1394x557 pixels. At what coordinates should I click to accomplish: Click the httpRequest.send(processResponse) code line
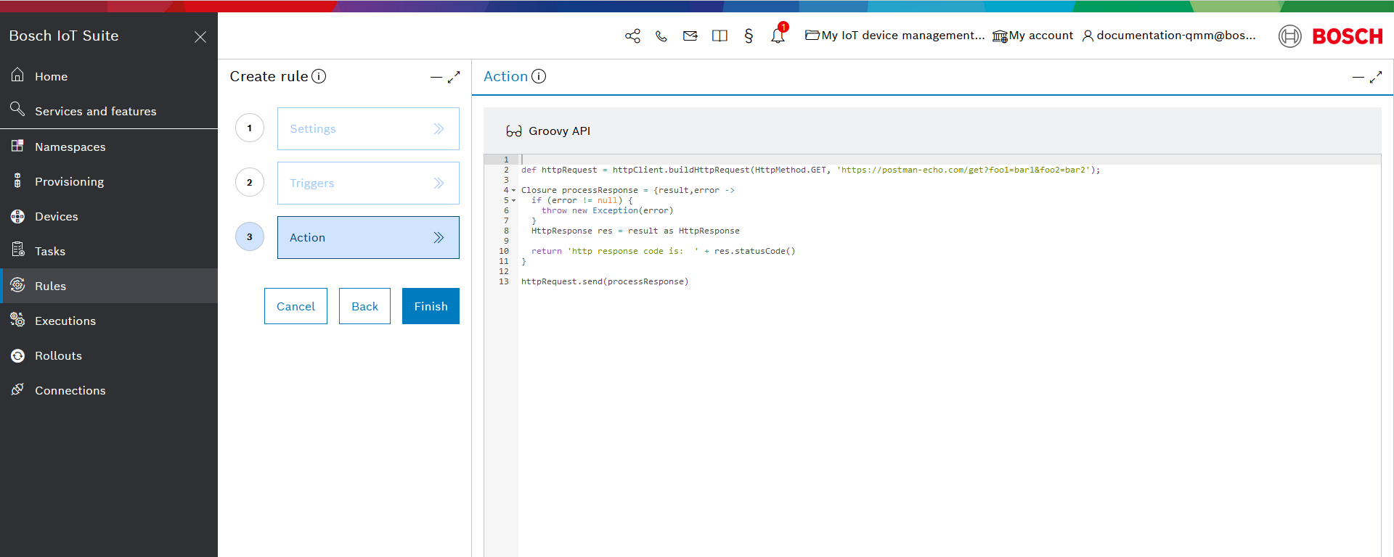[605, 281]
